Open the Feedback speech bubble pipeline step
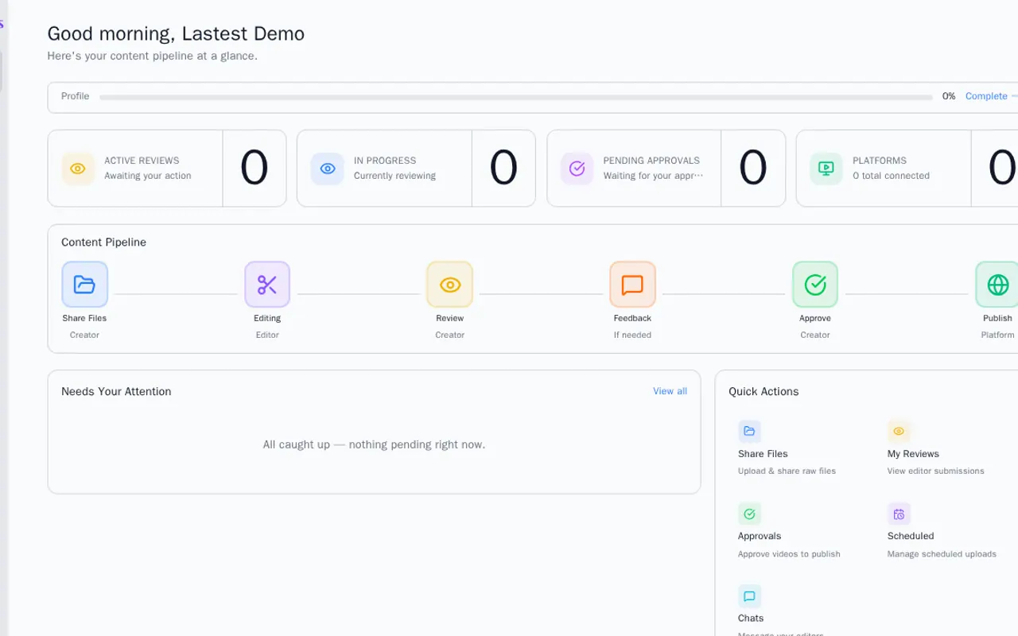The height and width of the screenshot is (636, 1018). pos(633,285)
